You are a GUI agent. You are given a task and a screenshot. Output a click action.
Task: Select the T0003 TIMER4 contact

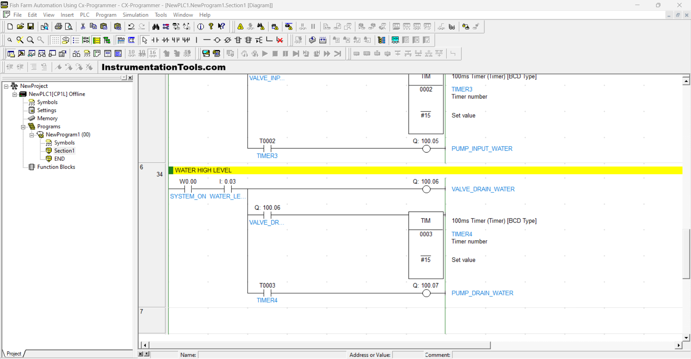click(x=267, y=293)
